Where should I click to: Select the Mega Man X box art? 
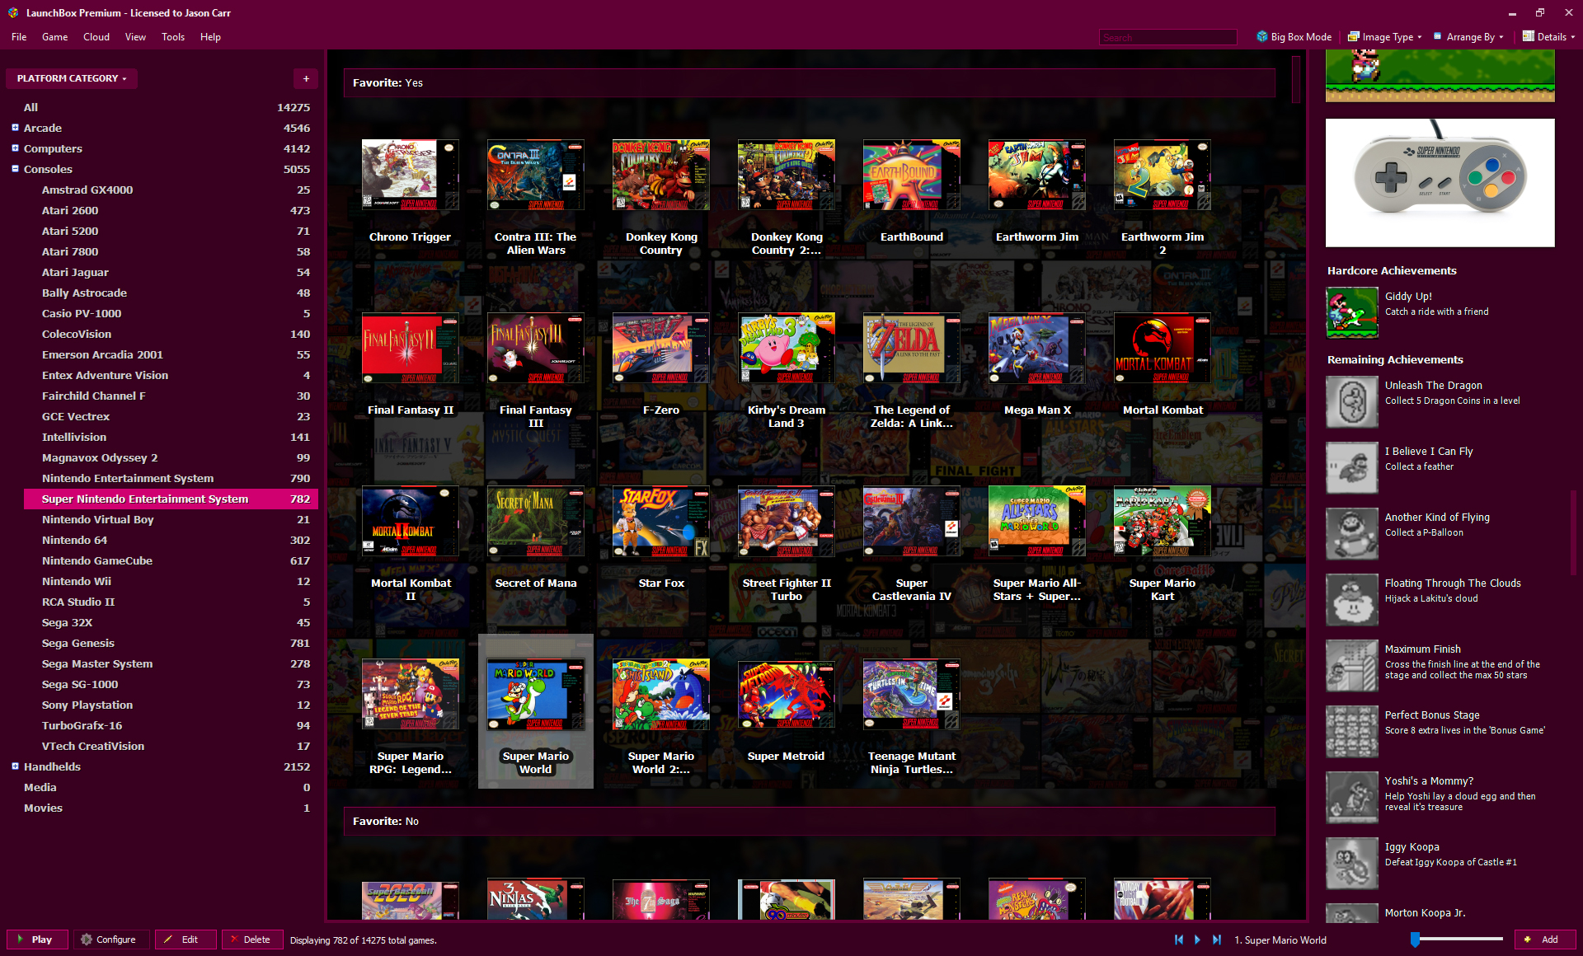click(x=1037, y=348)
